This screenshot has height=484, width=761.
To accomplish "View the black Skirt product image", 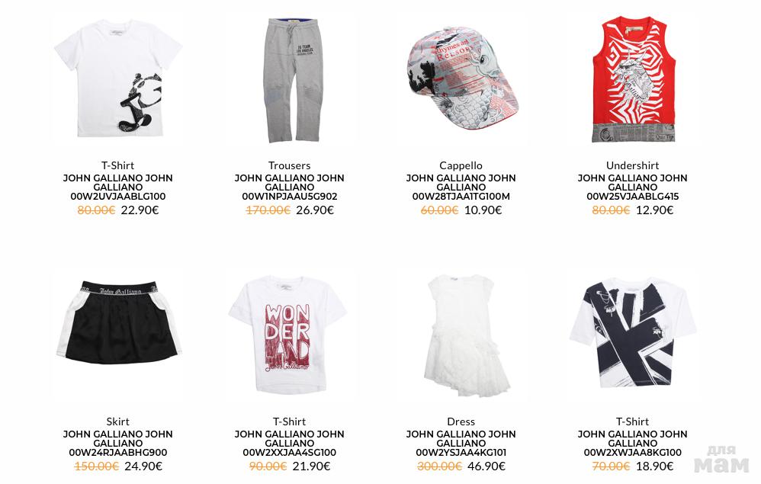I will 118,322.
